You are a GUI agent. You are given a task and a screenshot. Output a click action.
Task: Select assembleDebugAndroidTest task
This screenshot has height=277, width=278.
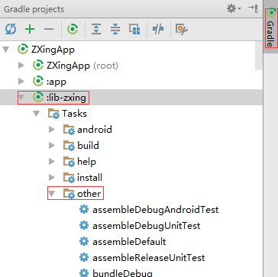coord(149,210)
